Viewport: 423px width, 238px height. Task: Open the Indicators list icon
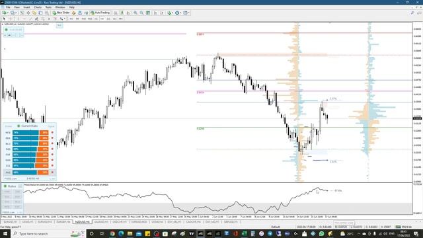point(169,13)
